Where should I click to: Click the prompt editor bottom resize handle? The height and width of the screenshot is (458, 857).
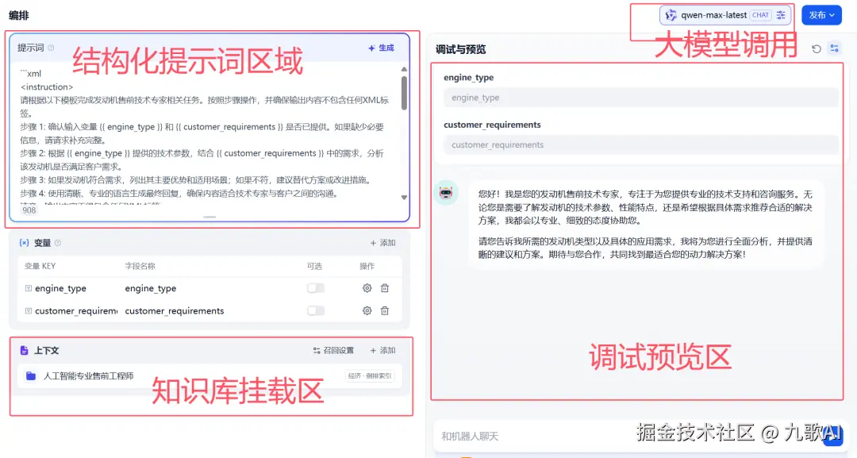tap(209, 217)
